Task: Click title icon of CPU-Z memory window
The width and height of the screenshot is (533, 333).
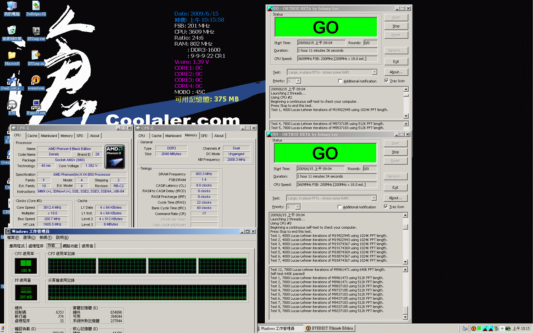Action: pos(138,128)
